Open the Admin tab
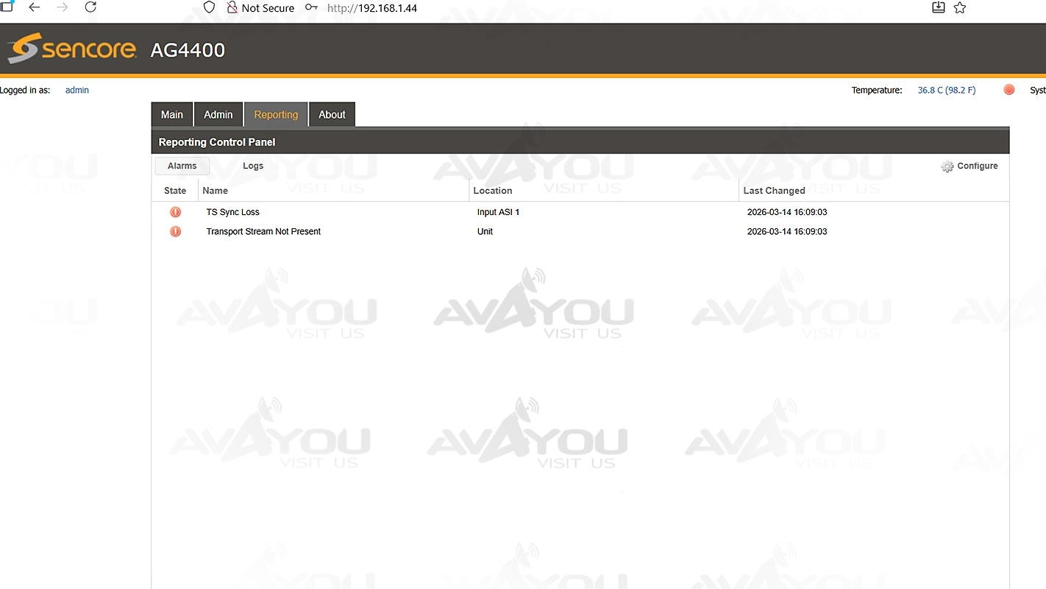Screen dimensions: 1046x589 [x=218, y=115]
